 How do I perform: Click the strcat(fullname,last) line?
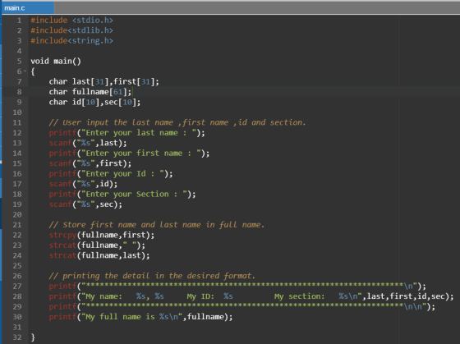pos(99,255)
